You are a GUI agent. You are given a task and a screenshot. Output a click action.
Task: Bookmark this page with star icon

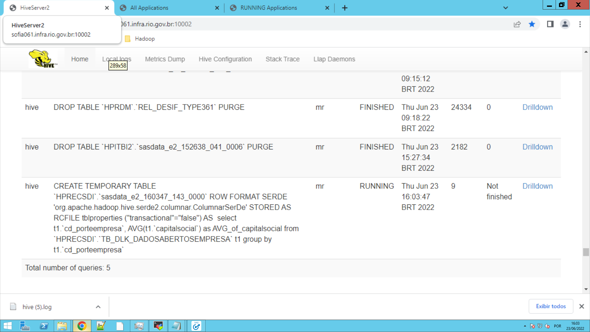532,24
